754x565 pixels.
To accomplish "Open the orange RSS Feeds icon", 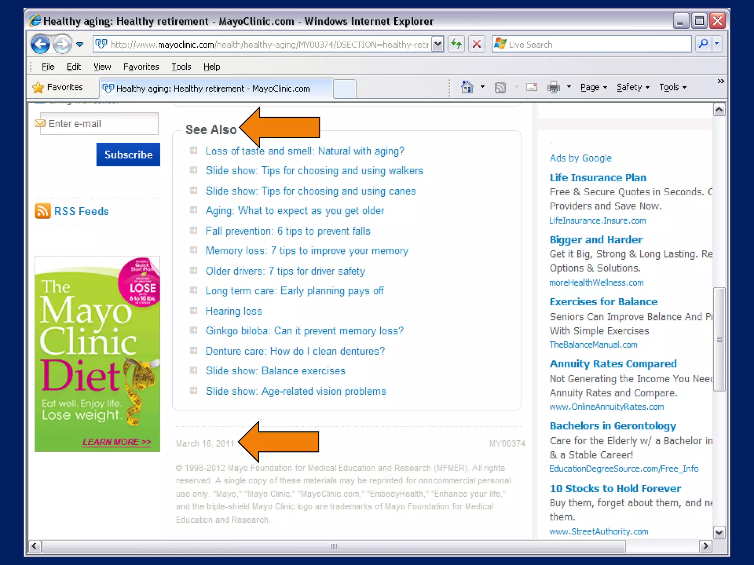I will [x=43, y=211].
